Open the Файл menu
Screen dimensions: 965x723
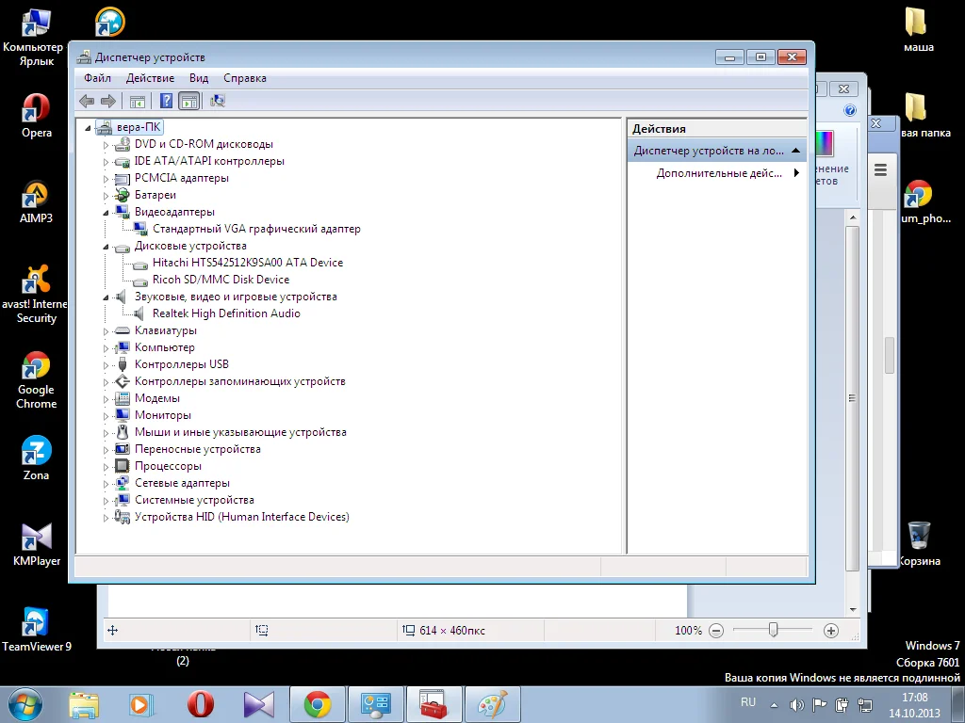point(97,78)
